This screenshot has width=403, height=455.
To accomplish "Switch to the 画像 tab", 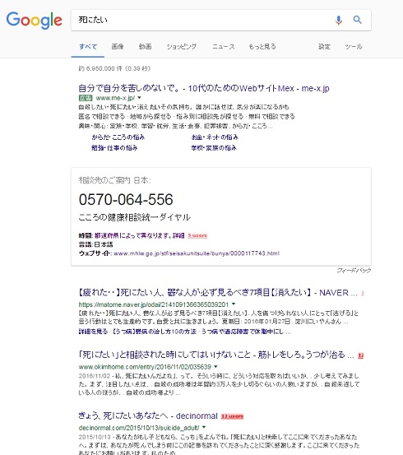I will (x=118, y=46).
